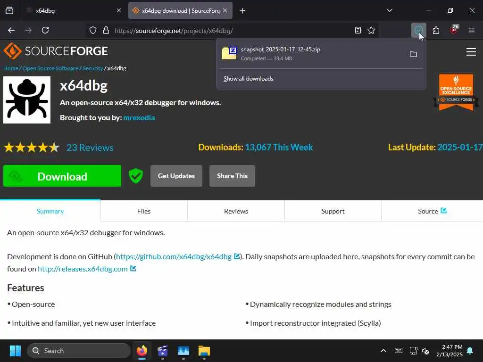
Task: Switch to the Support tab
Action: [333, 211]
